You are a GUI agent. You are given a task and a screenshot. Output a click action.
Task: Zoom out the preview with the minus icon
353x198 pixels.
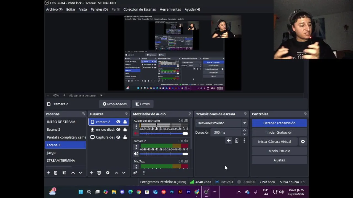pyautogui.click(x=48, y=95)
